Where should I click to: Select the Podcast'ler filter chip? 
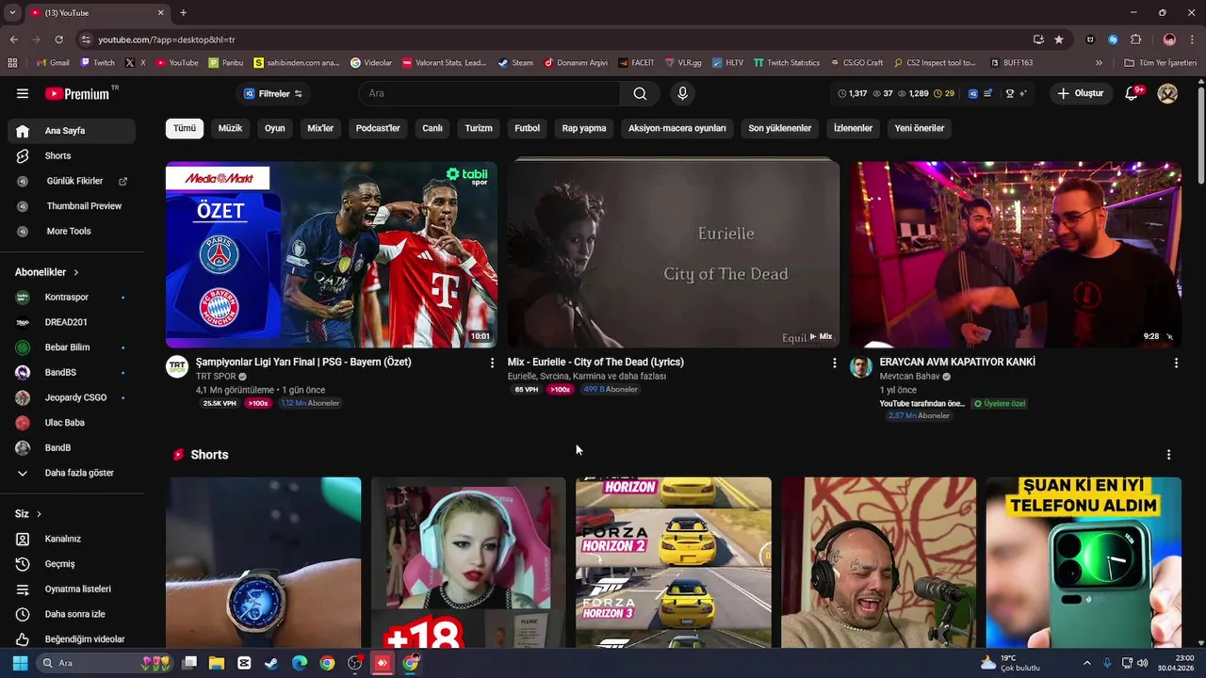point(378,128)
